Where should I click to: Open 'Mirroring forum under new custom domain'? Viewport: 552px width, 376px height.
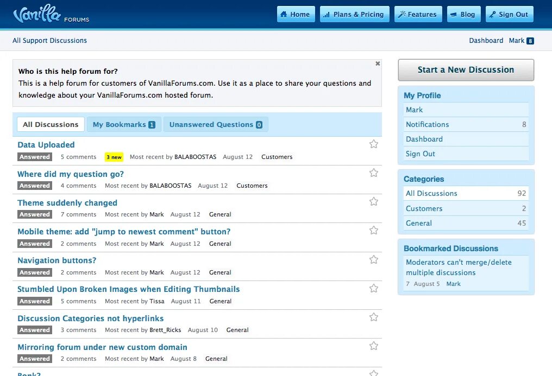click(x=102, y=347)
